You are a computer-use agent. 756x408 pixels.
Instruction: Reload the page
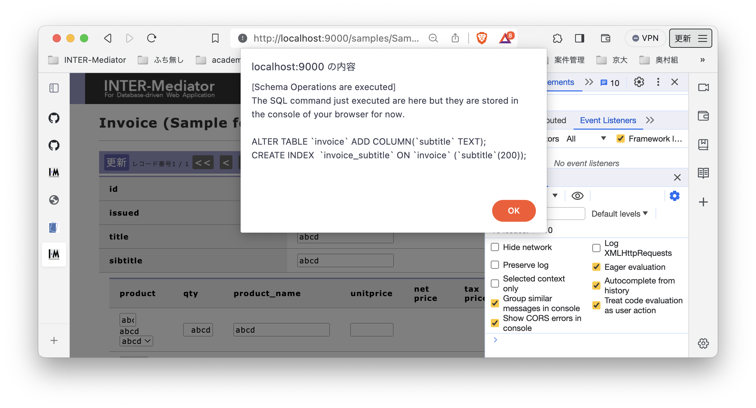coord(152,38)
